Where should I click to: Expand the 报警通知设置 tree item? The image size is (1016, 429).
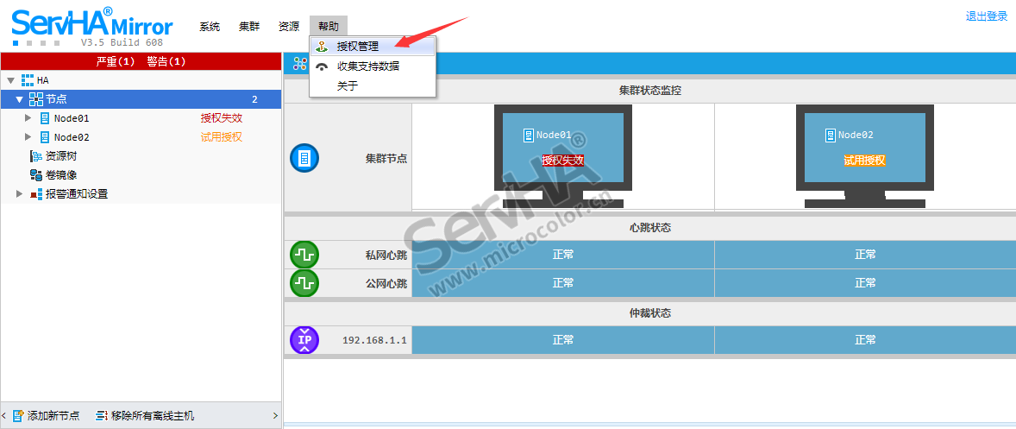(x=20, y=194)
